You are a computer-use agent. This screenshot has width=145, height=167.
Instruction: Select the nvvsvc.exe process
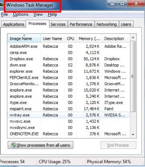69,121
